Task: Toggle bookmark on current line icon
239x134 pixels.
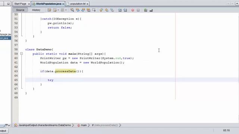Action: (112, 10)
